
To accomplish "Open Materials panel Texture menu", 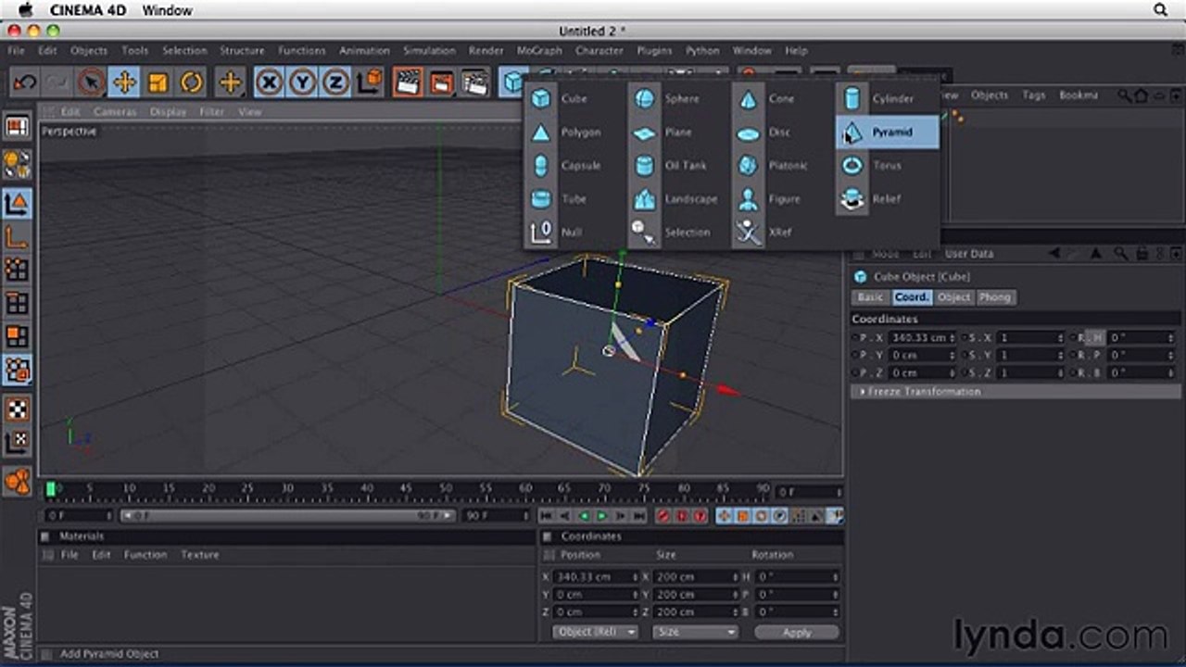I will [200, 555].
